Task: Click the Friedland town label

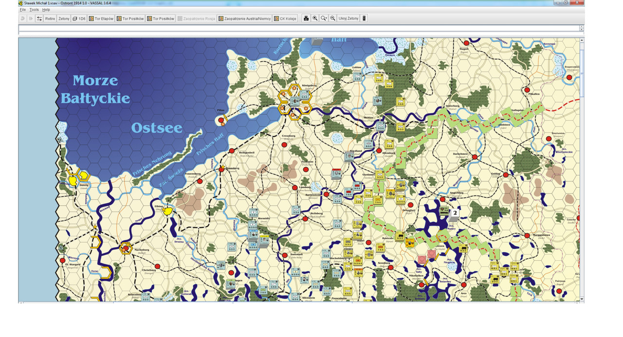Action: (x=356, y=151)
